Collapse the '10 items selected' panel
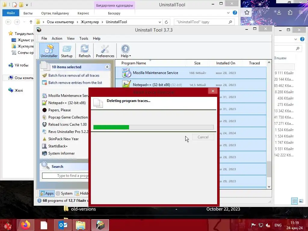Screen dimensions: 308x231 (x=107, y=67)
